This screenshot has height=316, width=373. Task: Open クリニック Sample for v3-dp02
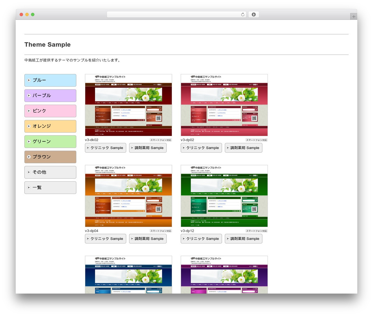(x=201, y=148)
